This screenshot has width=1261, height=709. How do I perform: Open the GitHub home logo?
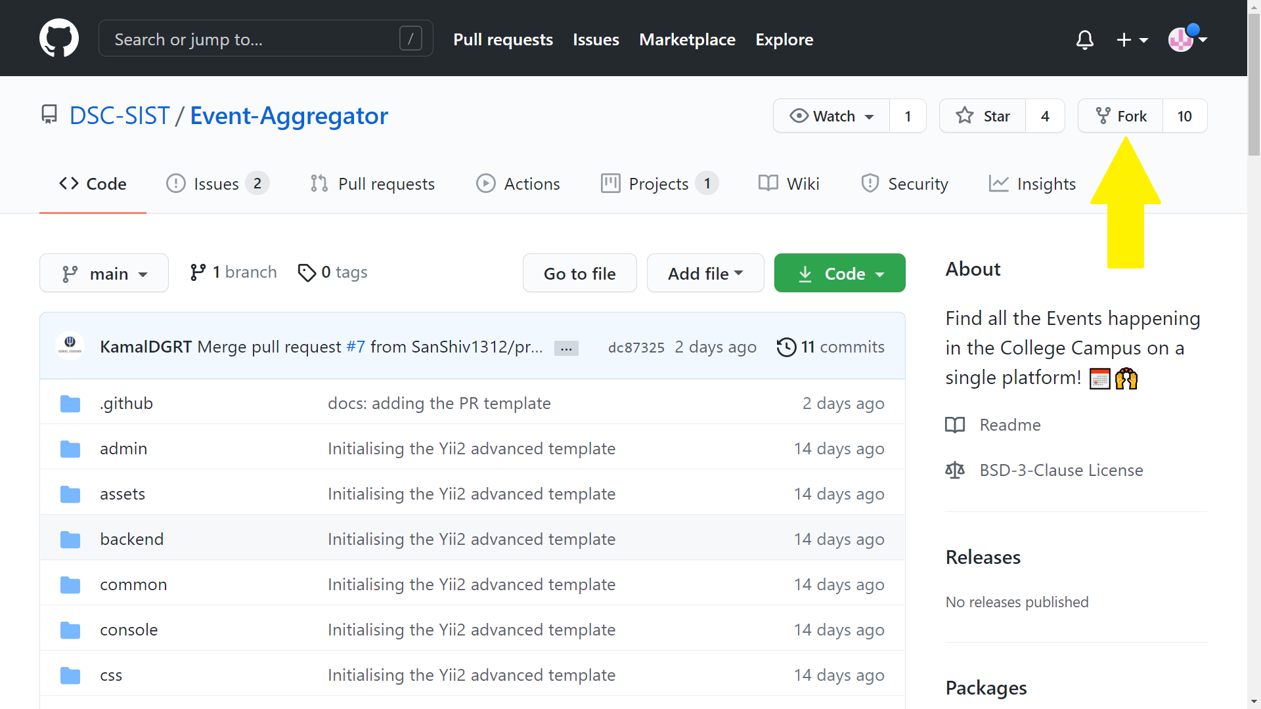59,38
